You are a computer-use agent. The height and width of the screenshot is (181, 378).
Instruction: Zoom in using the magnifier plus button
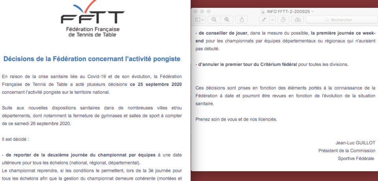[x=227, y=20]
